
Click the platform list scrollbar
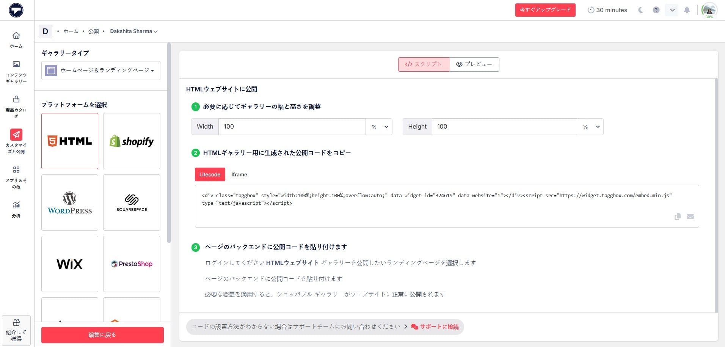[x=169, y=143]
